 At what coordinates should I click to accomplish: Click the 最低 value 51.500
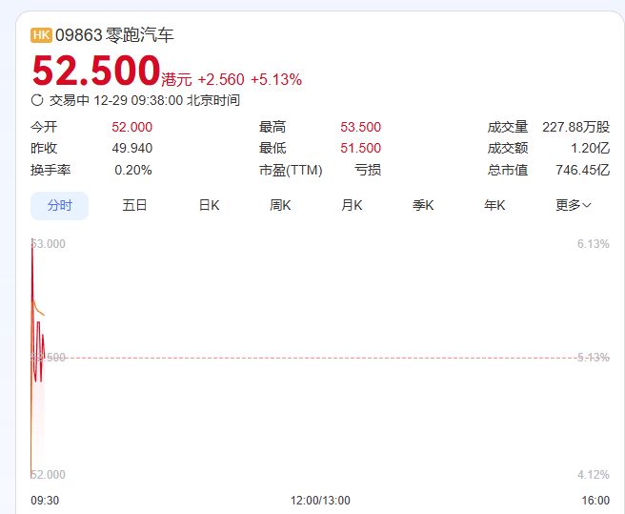pos(361,148)
